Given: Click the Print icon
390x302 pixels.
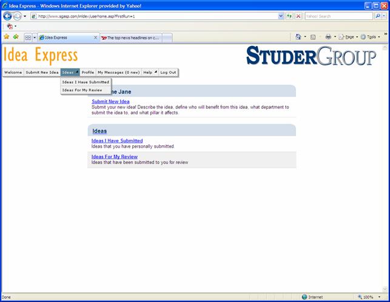Looking at the screenshot, I should [328, 37].
